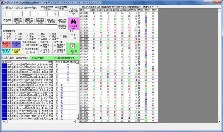The height and width of the screenshot is (132, 223).
Task: Click the application icon in title bar
Action: point(2,2)
